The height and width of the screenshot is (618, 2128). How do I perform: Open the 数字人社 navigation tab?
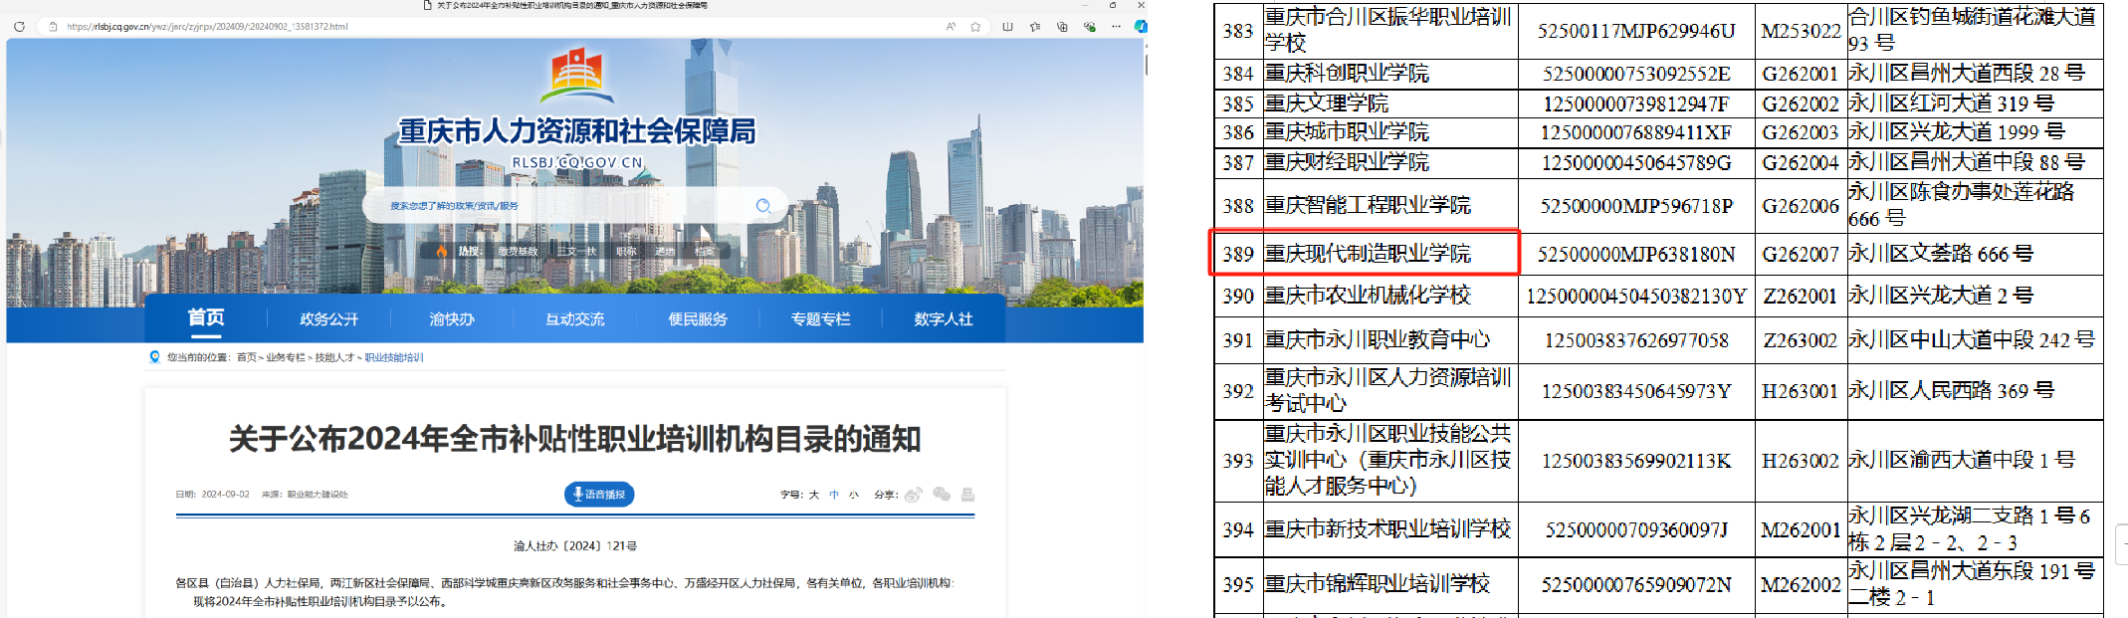pos(943,319)
